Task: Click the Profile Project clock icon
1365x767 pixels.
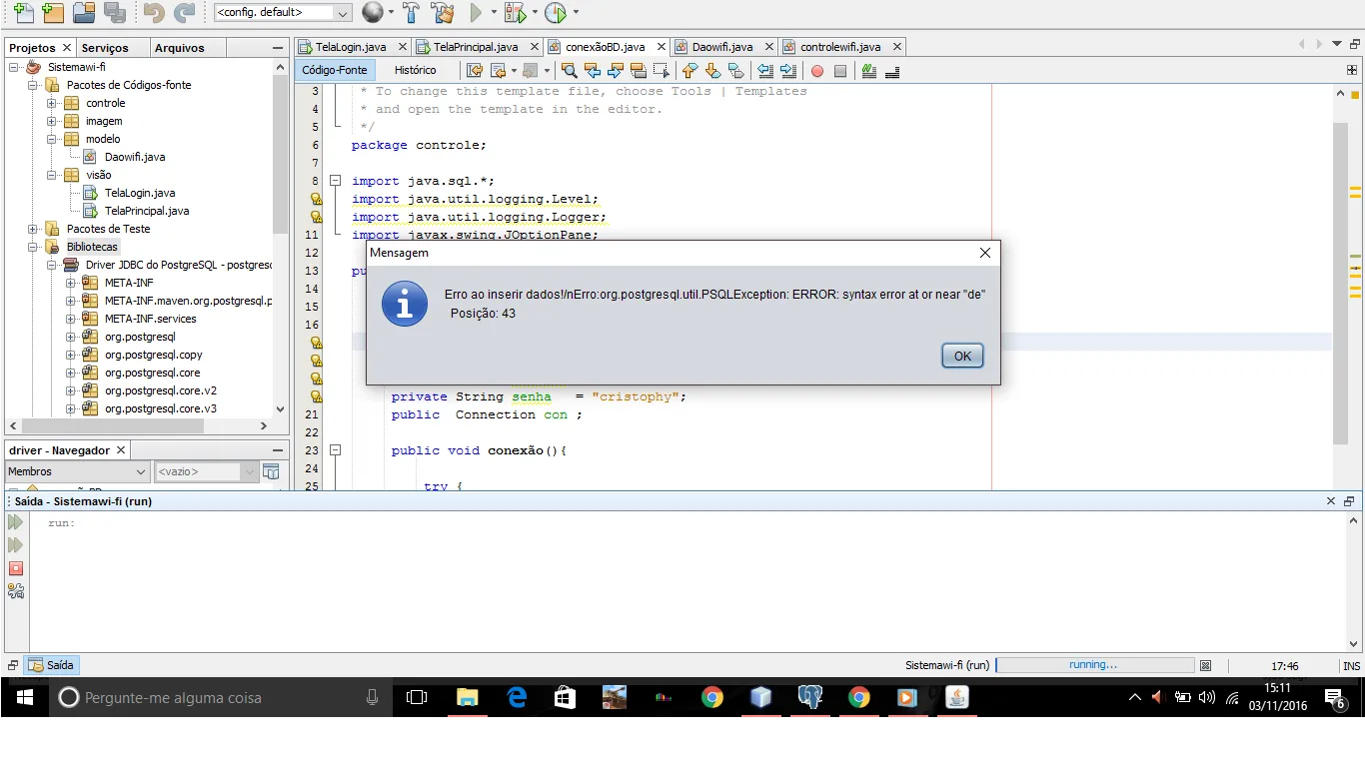Action: pos(556,13)
